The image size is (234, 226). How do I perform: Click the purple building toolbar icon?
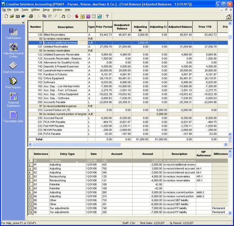[88, 16]
